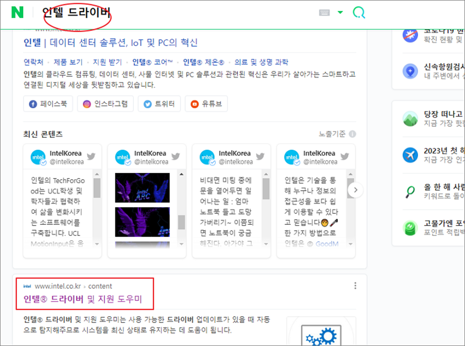Open the 제품 보기 sublink
Screen dimensions: 465x346
tap(68, 62)
